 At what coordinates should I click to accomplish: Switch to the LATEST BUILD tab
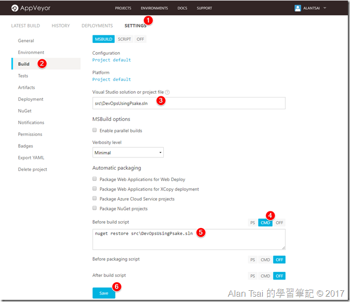click(x=26, y=26)
